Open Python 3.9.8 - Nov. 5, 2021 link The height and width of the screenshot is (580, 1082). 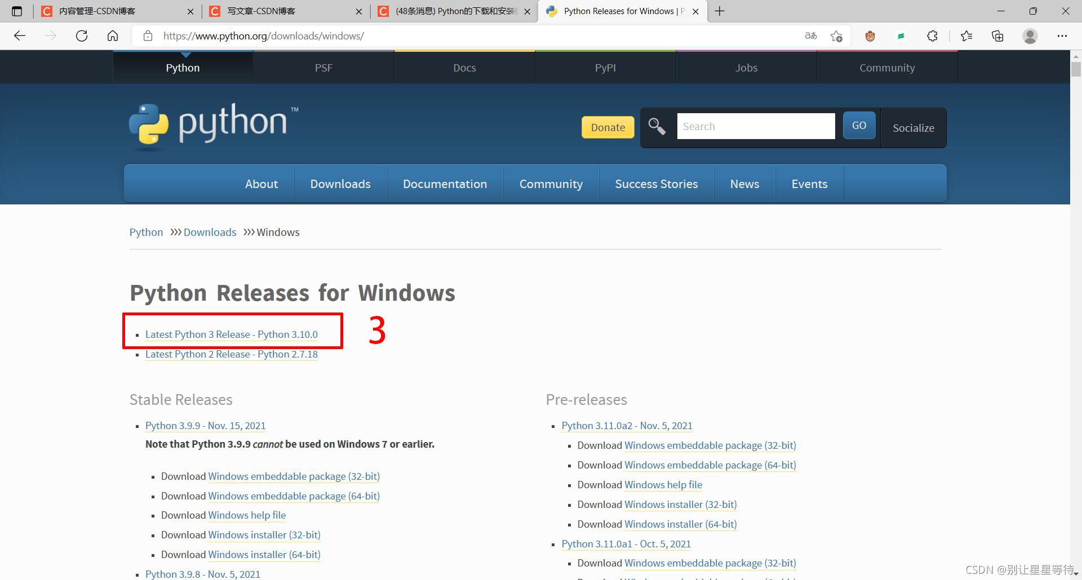point(203,574)
